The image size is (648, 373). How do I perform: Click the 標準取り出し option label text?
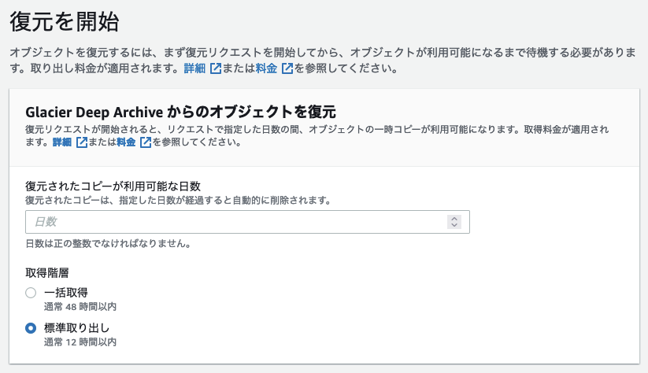point(76,328)
